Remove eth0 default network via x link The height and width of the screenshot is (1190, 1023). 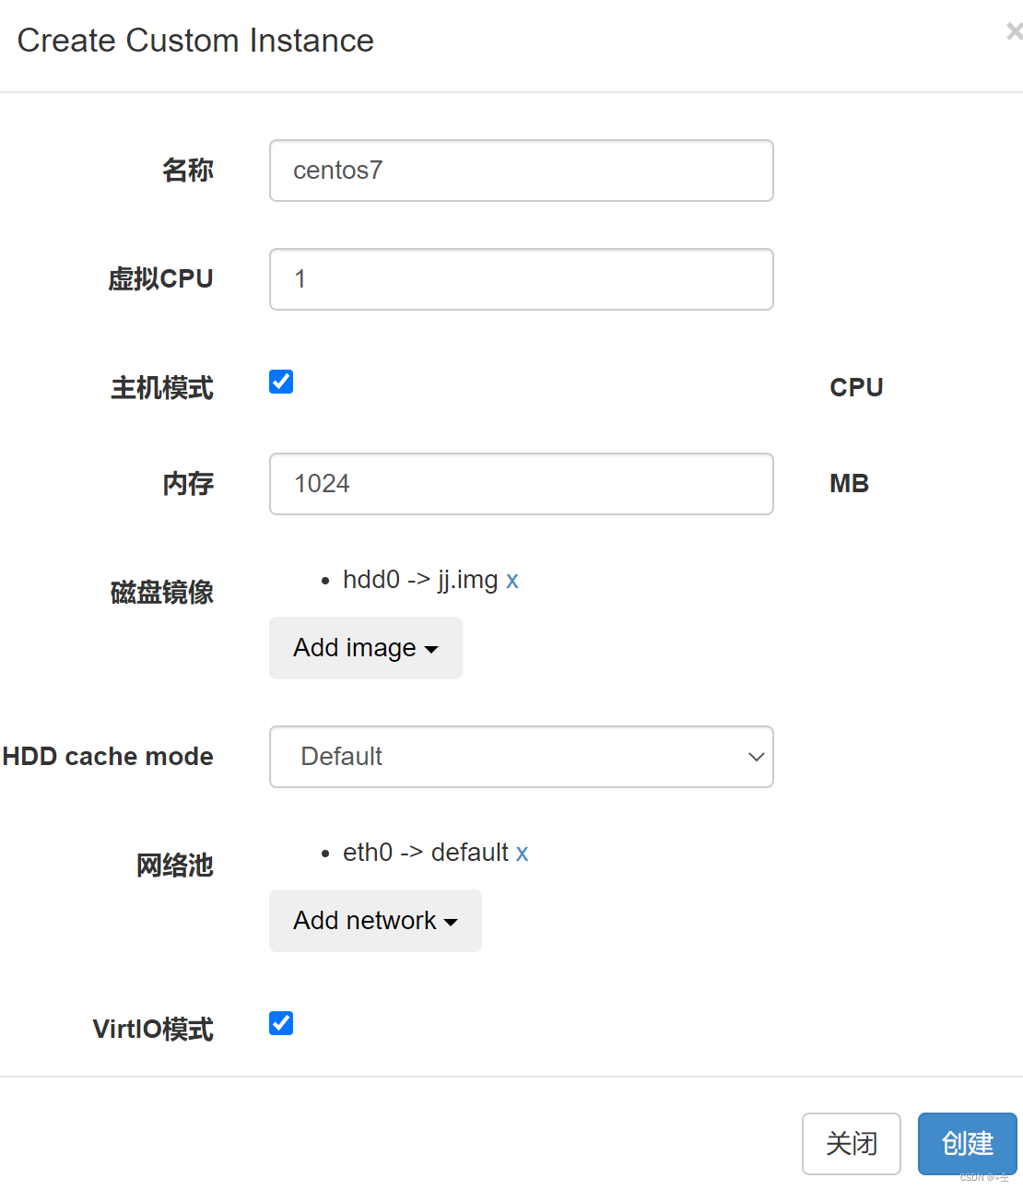(x=522, y=853)
